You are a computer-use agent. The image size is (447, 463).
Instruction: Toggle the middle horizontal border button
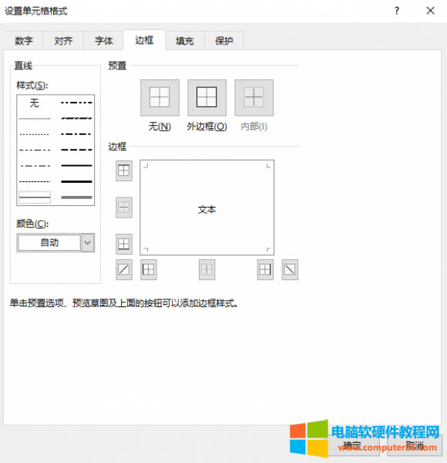coord(124,208)
